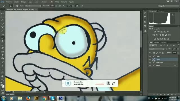The width and height of the screenshot is (180, 101).
Task: Add a Color Balance adjustment
Action: [157, 35]
